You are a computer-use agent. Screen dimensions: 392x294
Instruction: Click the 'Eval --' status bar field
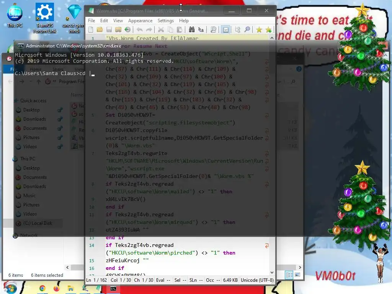[163, 280]
